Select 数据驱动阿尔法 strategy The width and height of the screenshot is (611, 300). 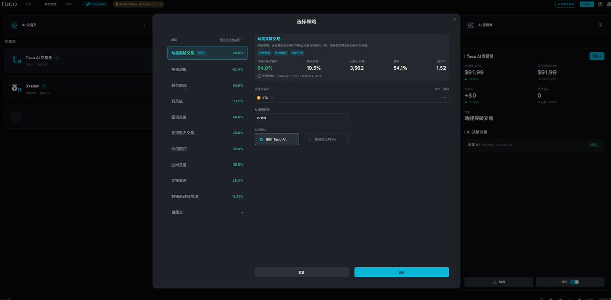(x=207, y=196)
